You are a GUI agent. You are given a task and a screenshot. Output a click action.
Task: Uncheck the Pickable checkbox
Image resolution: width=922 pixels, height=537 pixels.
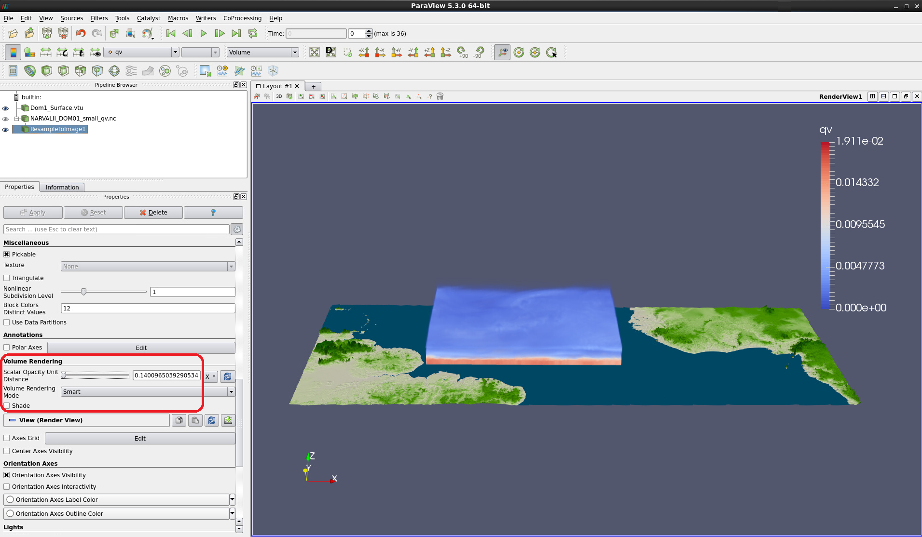click(7, 255)
